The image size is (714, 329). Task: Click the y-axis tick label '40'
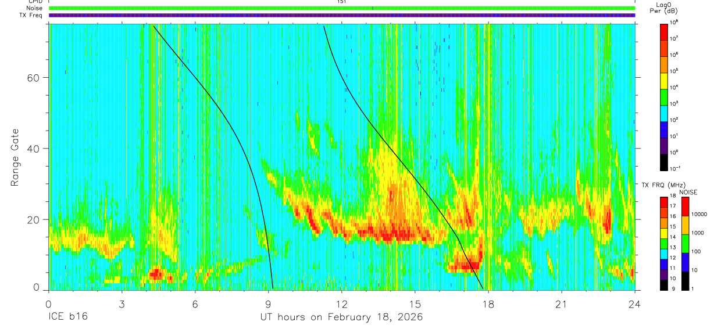click(x=34, y=149)
